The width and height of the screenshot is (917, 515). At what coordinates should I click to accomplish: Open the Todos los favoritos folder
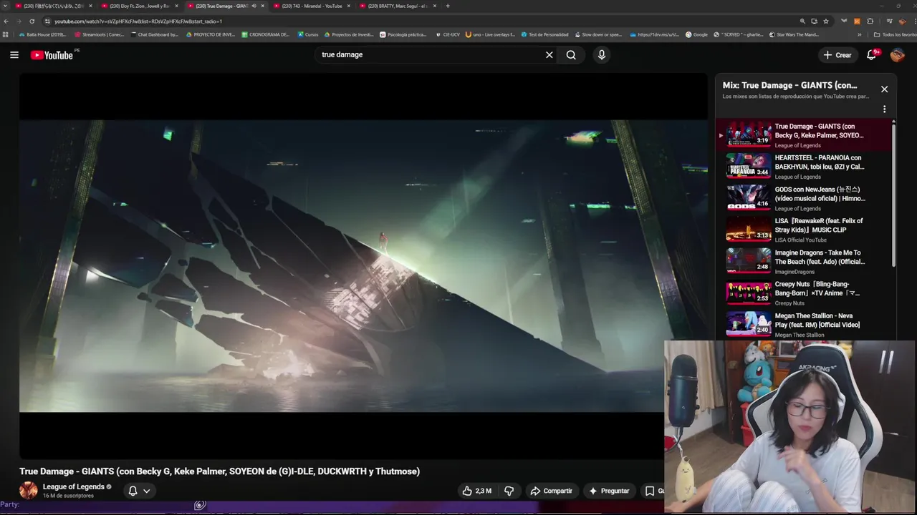895,34
